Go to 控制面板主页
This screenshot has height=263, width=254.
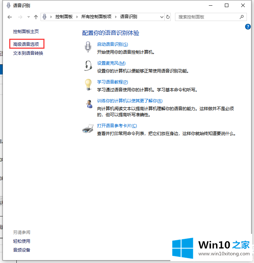26,31
